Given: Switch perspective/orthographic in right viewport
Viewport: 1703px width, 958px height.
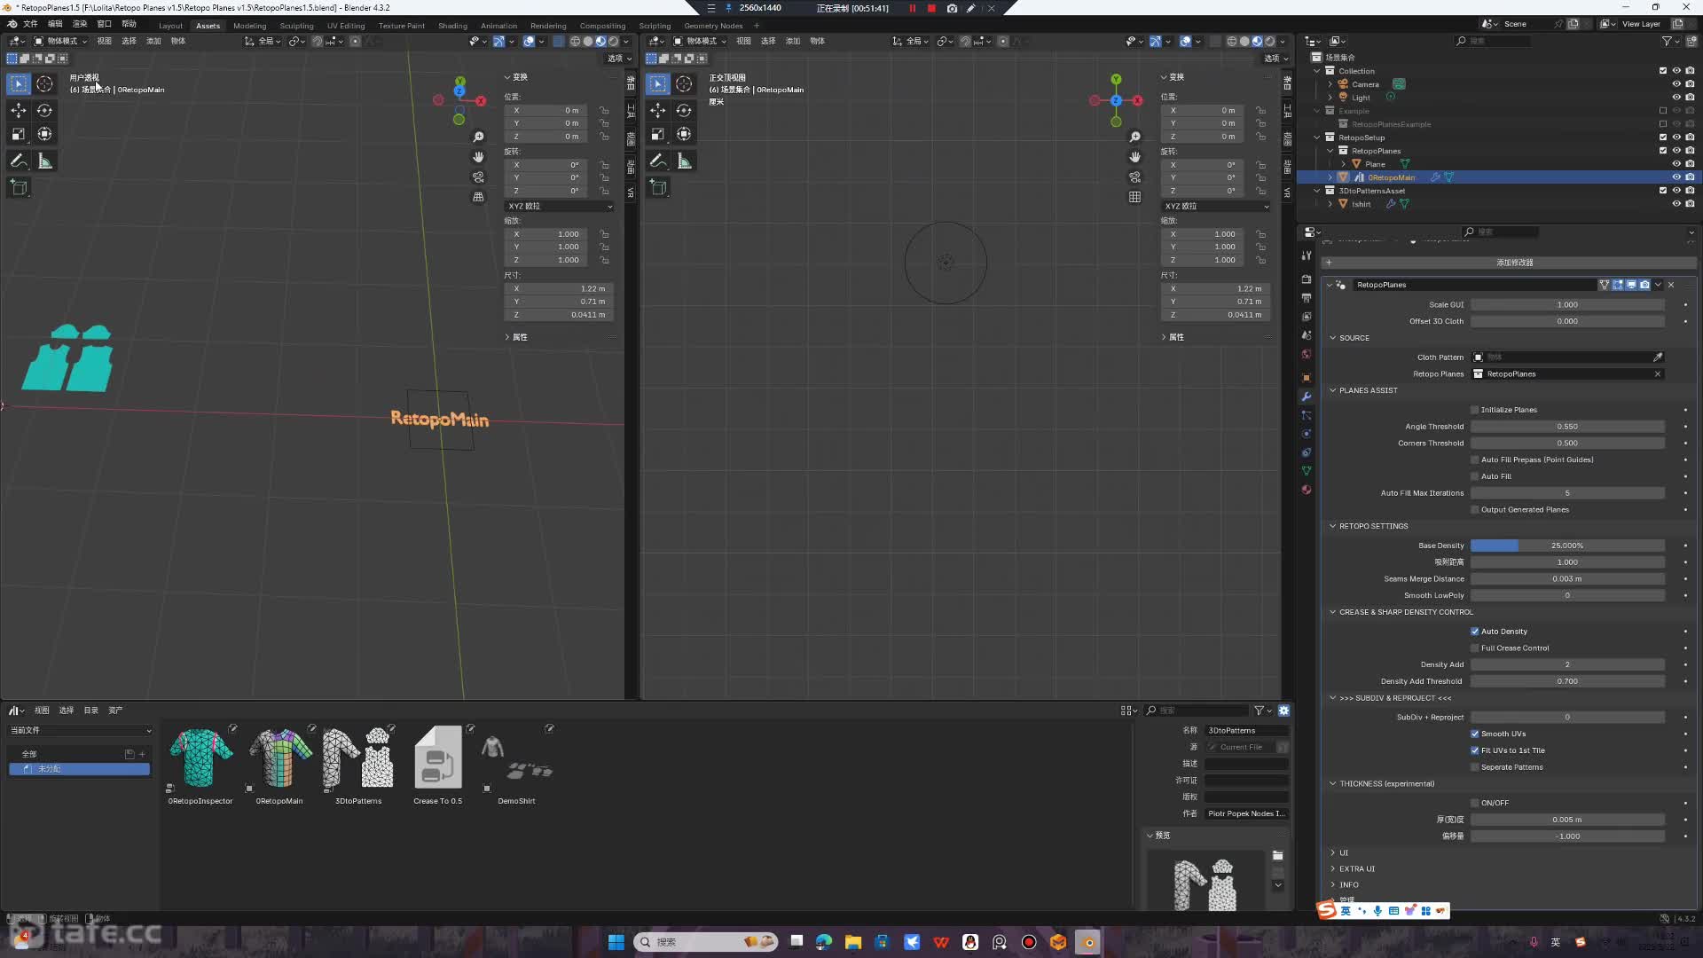Looking at the screenshot, I should pos(1134,197).
